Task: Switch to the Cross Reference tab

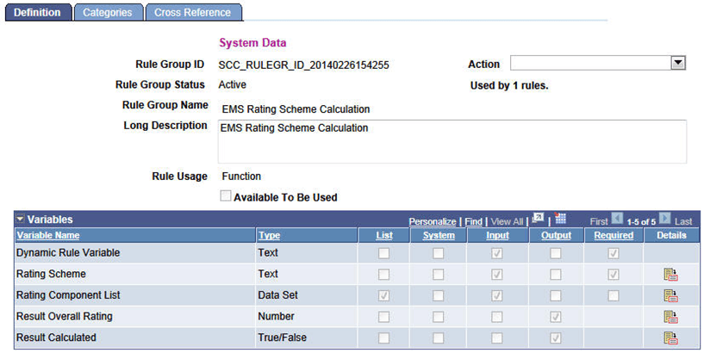Action: click(x=193, y=13)
